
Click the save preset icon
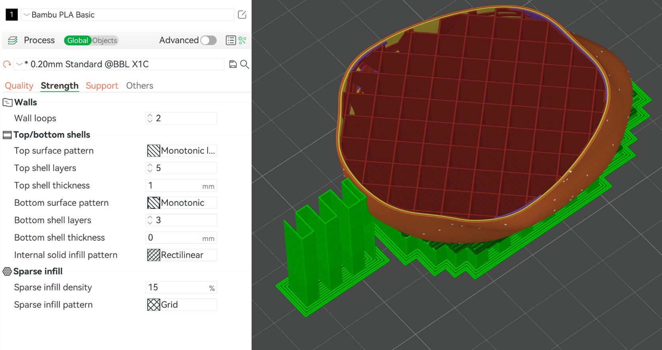tap(233, 64)
